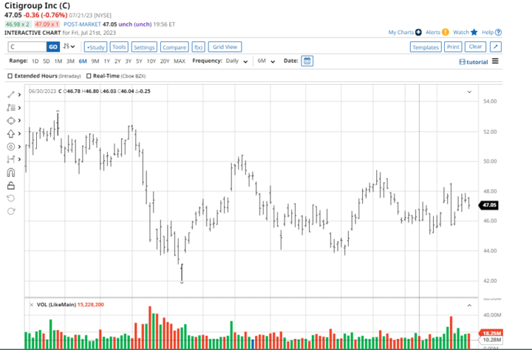Open the Tools button
532x350 pixels.
[119, 47]
